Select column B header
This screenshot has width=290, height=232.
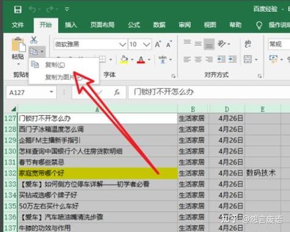(193, 109)
